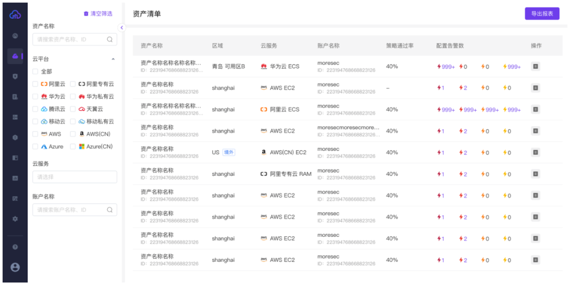The height and width of the screenshot is (286, 573).
Task: Open the chart image sidebar icon
Action: pos(15,178)
